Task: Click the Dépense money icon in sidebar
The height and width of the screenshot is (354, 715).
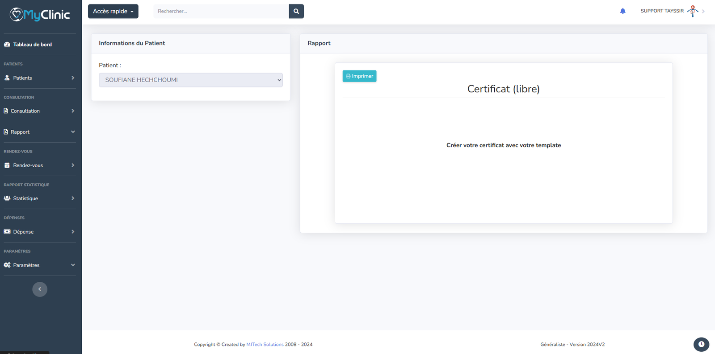Action: coord(7,232)
